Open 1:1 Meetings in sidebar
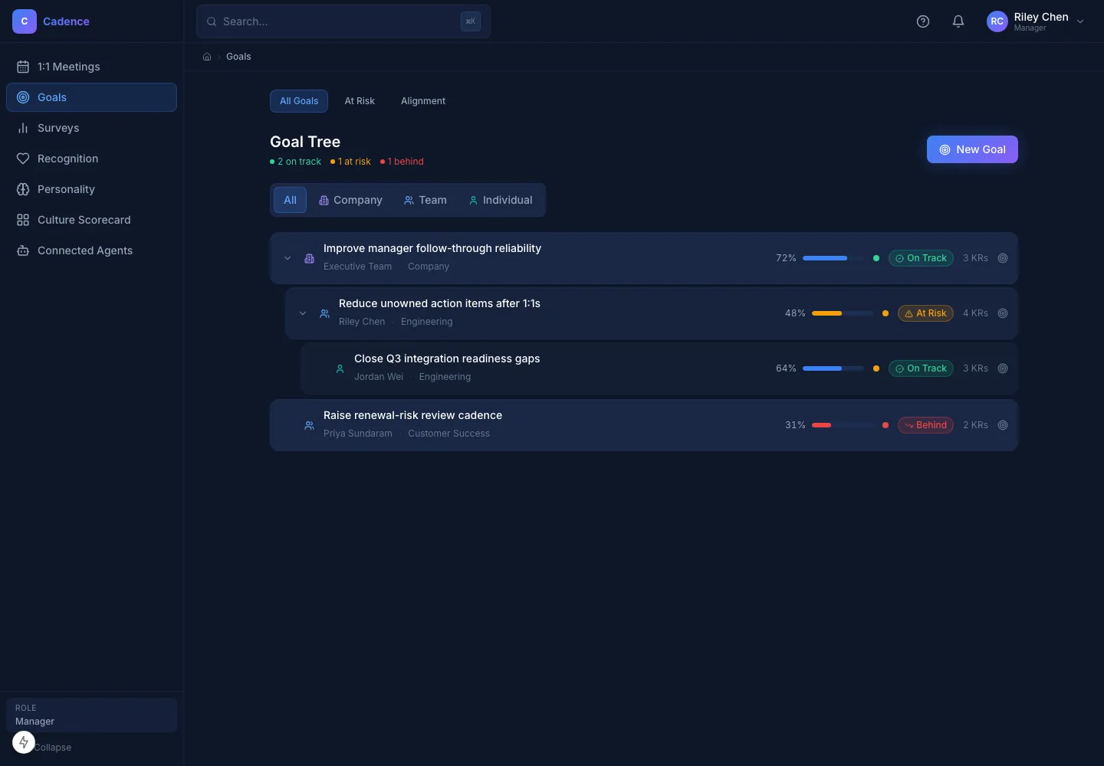 (x=91, y=67)
